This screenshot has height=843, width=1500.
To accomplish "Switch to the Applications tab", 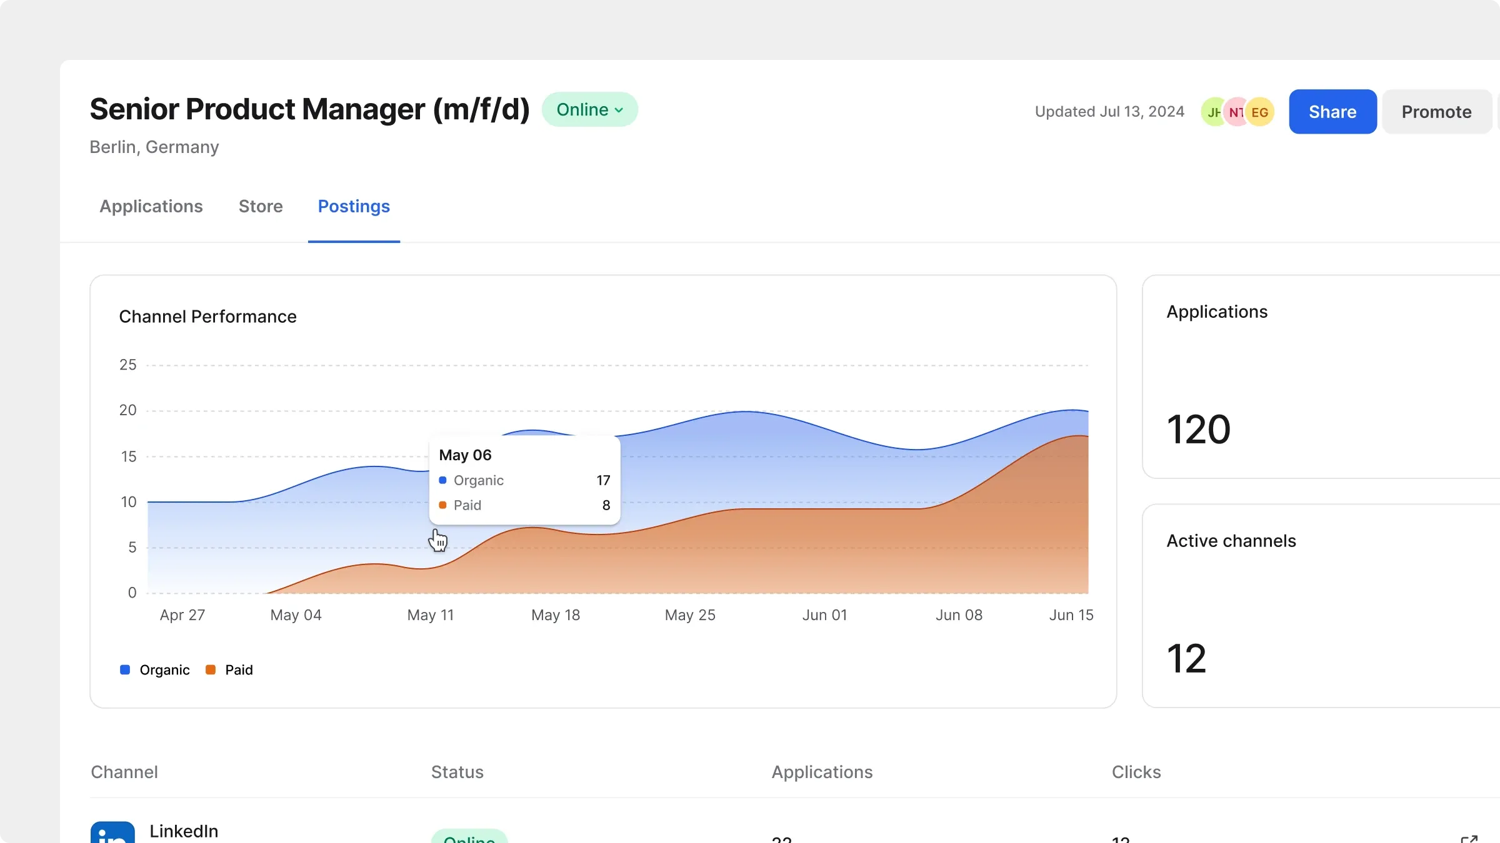I will coord(151,207).
